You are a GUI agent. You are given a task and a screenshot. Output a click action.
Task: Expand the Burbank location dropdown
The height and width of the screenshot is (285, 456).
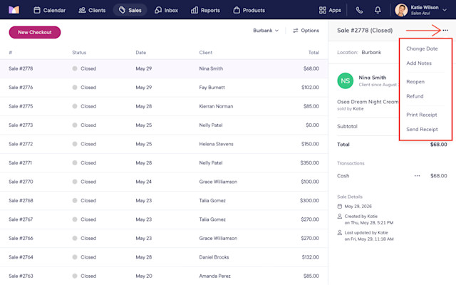click(x=266, y=31)
